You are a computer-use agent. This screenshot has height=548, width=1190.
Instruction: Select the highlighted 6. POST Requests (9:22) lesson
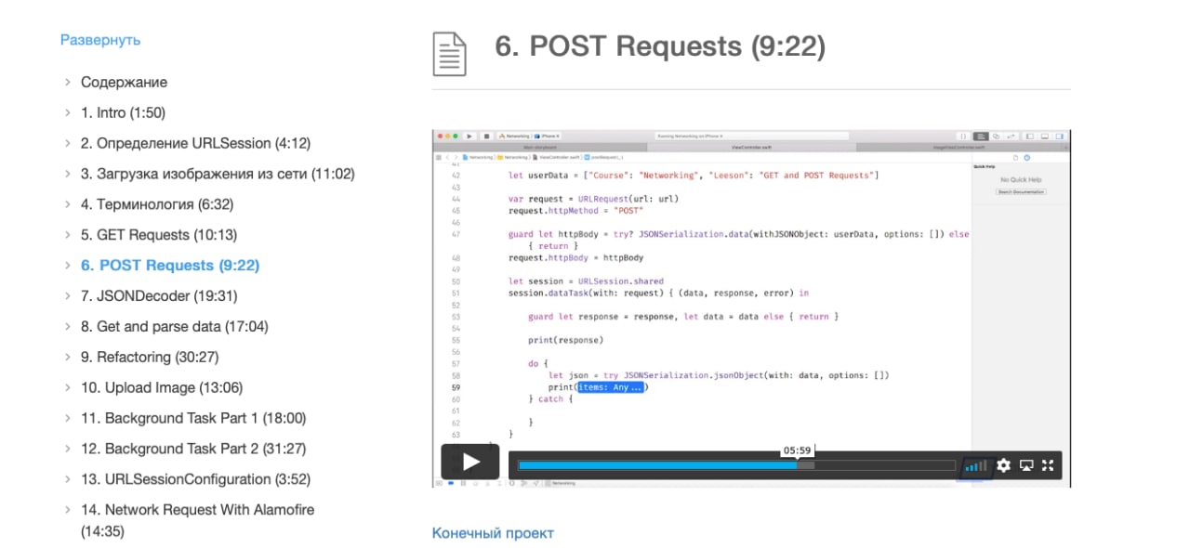pyautogui.click(x=170, y=265)
